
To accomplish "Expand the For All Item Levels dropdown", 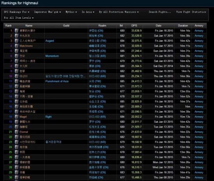I will 19,18.
